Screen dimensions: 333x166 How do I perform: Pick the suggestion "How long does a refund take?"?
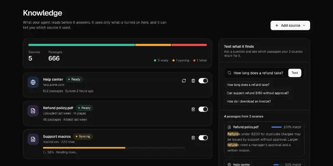click(x=248, y=85)
